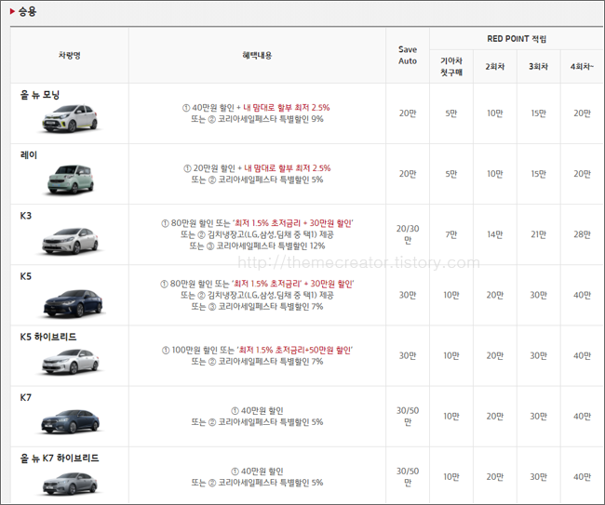Image resolution: width=605 pixels, height=505 pixels.
Task: Click the 40만 cell in K5 하이브리드 row
Action: point(582,356)
